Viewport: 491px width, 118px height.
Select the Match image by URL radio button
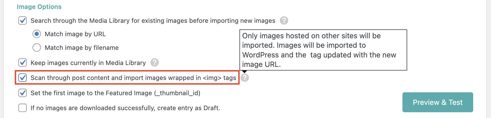coord(37,34)
